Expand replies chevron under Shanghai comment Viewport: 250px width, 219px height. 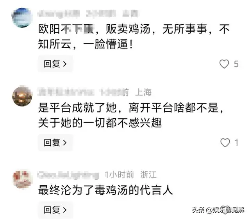coord(65,143)
